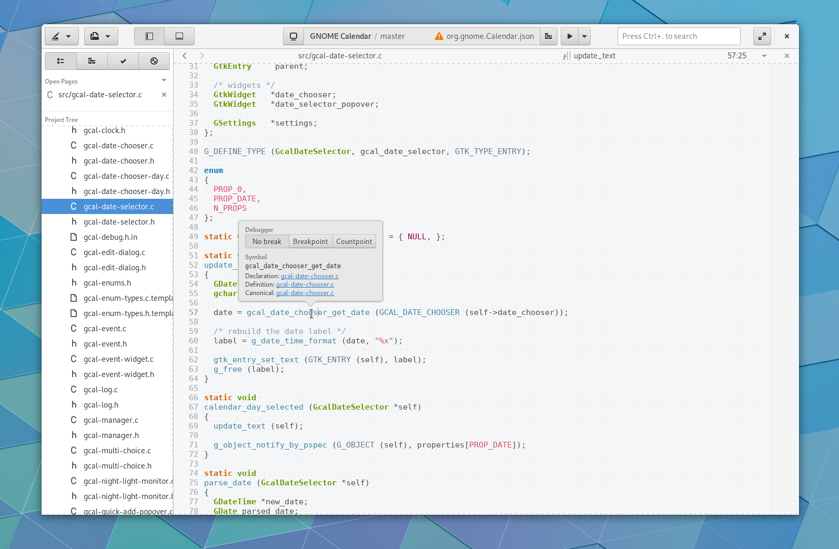Open the run options dropdown arrow
This screenshot has height=549, width=839.
[584, 36]
